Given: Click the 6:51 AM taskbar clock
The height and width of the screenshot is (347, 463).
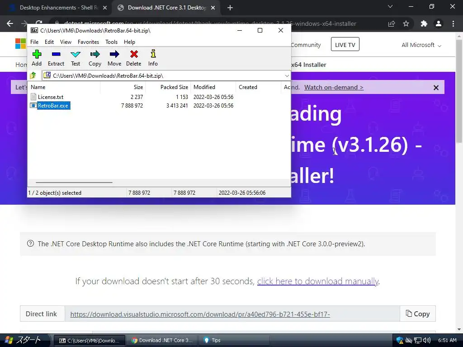Looking at the screenshot, I should tap(447, 340).
